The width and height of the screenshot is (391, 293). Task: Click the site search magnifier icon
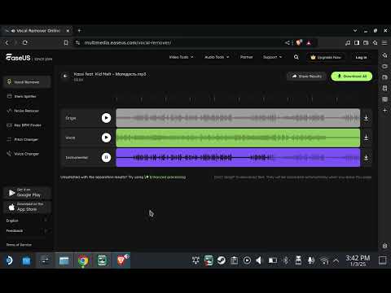(x=297, y=57)
